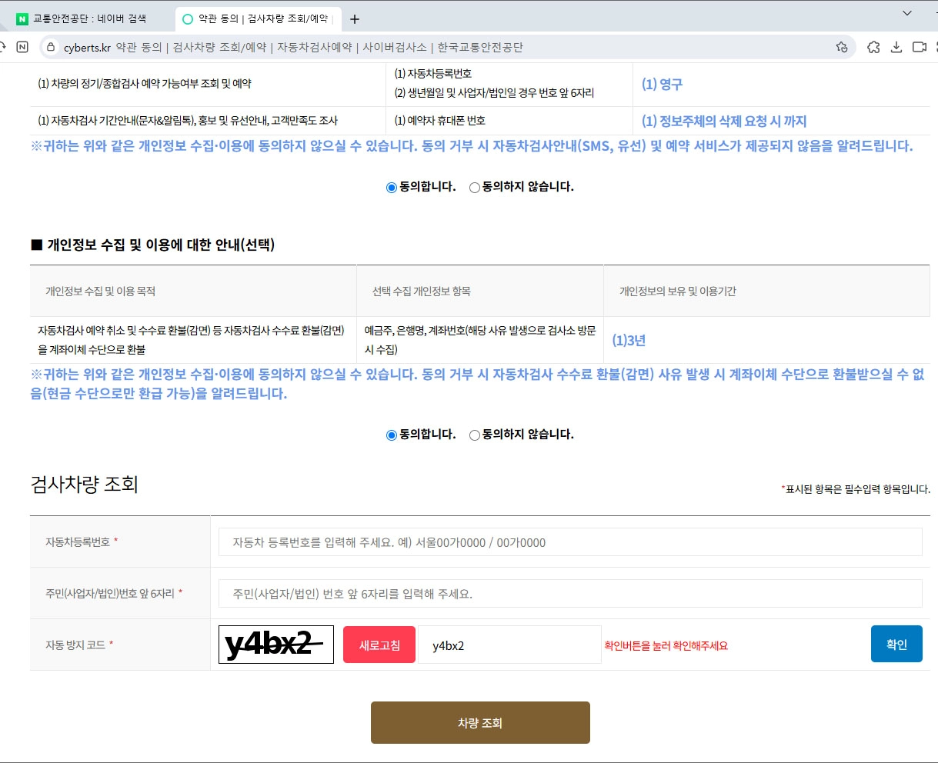Open the chevron dropdown at top right
Image resolution: width=938 pixels, height=763 pixels.
(906, 14)
